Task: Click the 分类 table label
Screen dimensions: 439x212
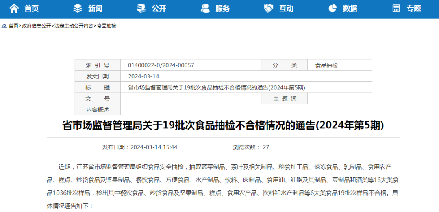Action: (285, 65)
